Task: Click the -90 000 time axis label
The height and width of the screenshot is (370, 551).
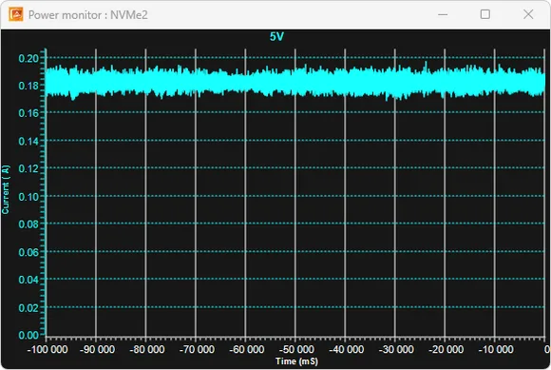Action: coord(97,349)
